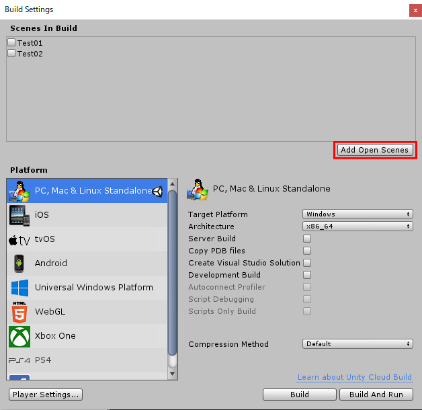422x410 pixels.
Task: Click the Build And Run button
Action: pos(376,395)
